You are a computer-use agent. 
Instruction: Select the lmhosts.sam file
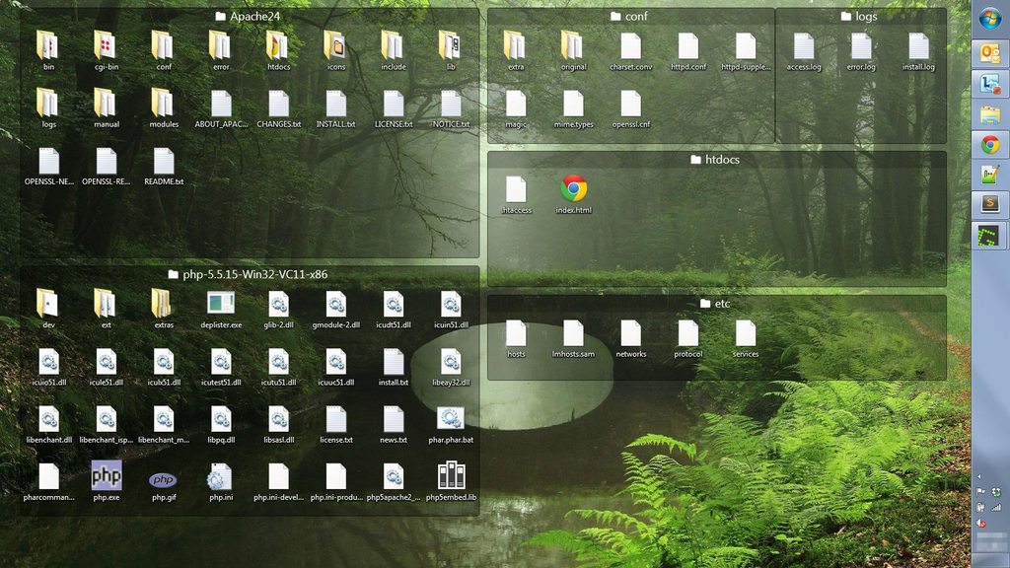click(573, 338)
